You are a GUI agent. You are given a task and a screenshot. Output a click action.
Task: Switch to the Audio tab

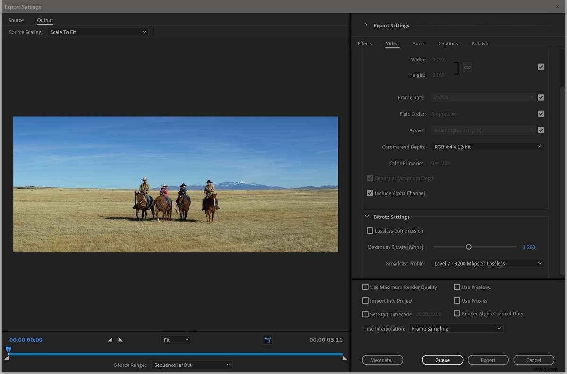click(x=419, y=43)
